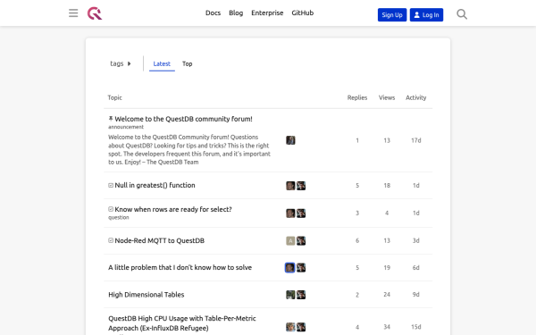Open the search magnifier icon
Screen dimensions: 536x335
[x=462, y=14]
